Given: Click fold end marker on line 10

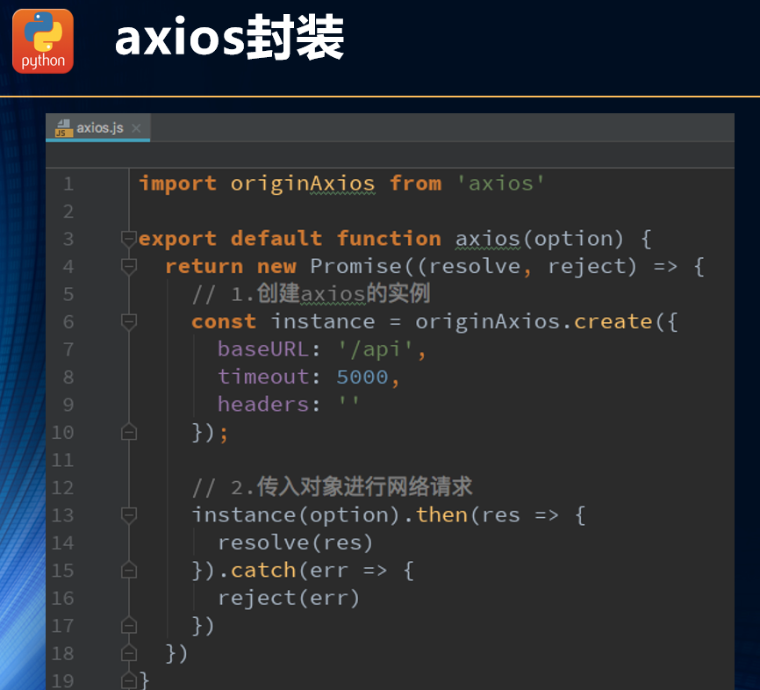Looking at the screenshot, I should click(129, 432).
